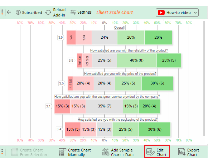
Task: Click the Create Chart Manually icon
Action: 62,152
